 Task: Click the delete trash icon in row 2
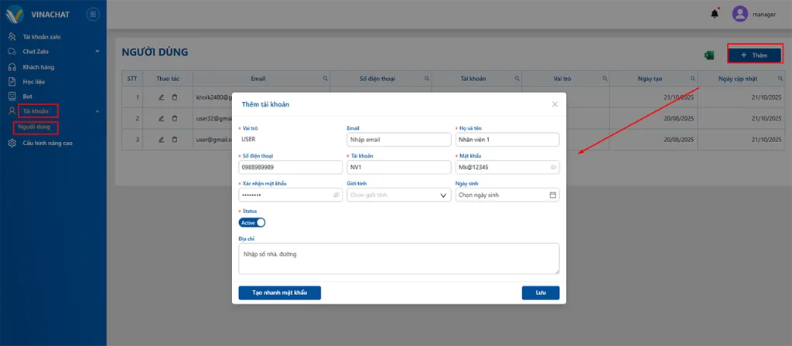174,118
